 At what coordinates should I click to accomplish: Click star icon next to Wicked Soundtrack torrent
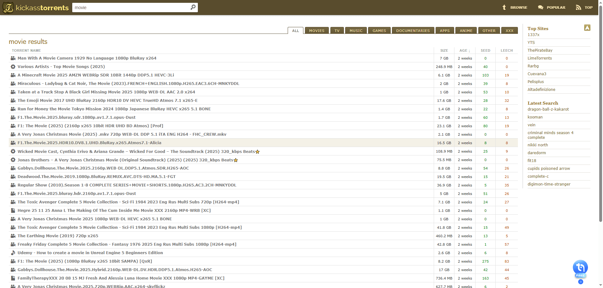click(x=258, y=152)
